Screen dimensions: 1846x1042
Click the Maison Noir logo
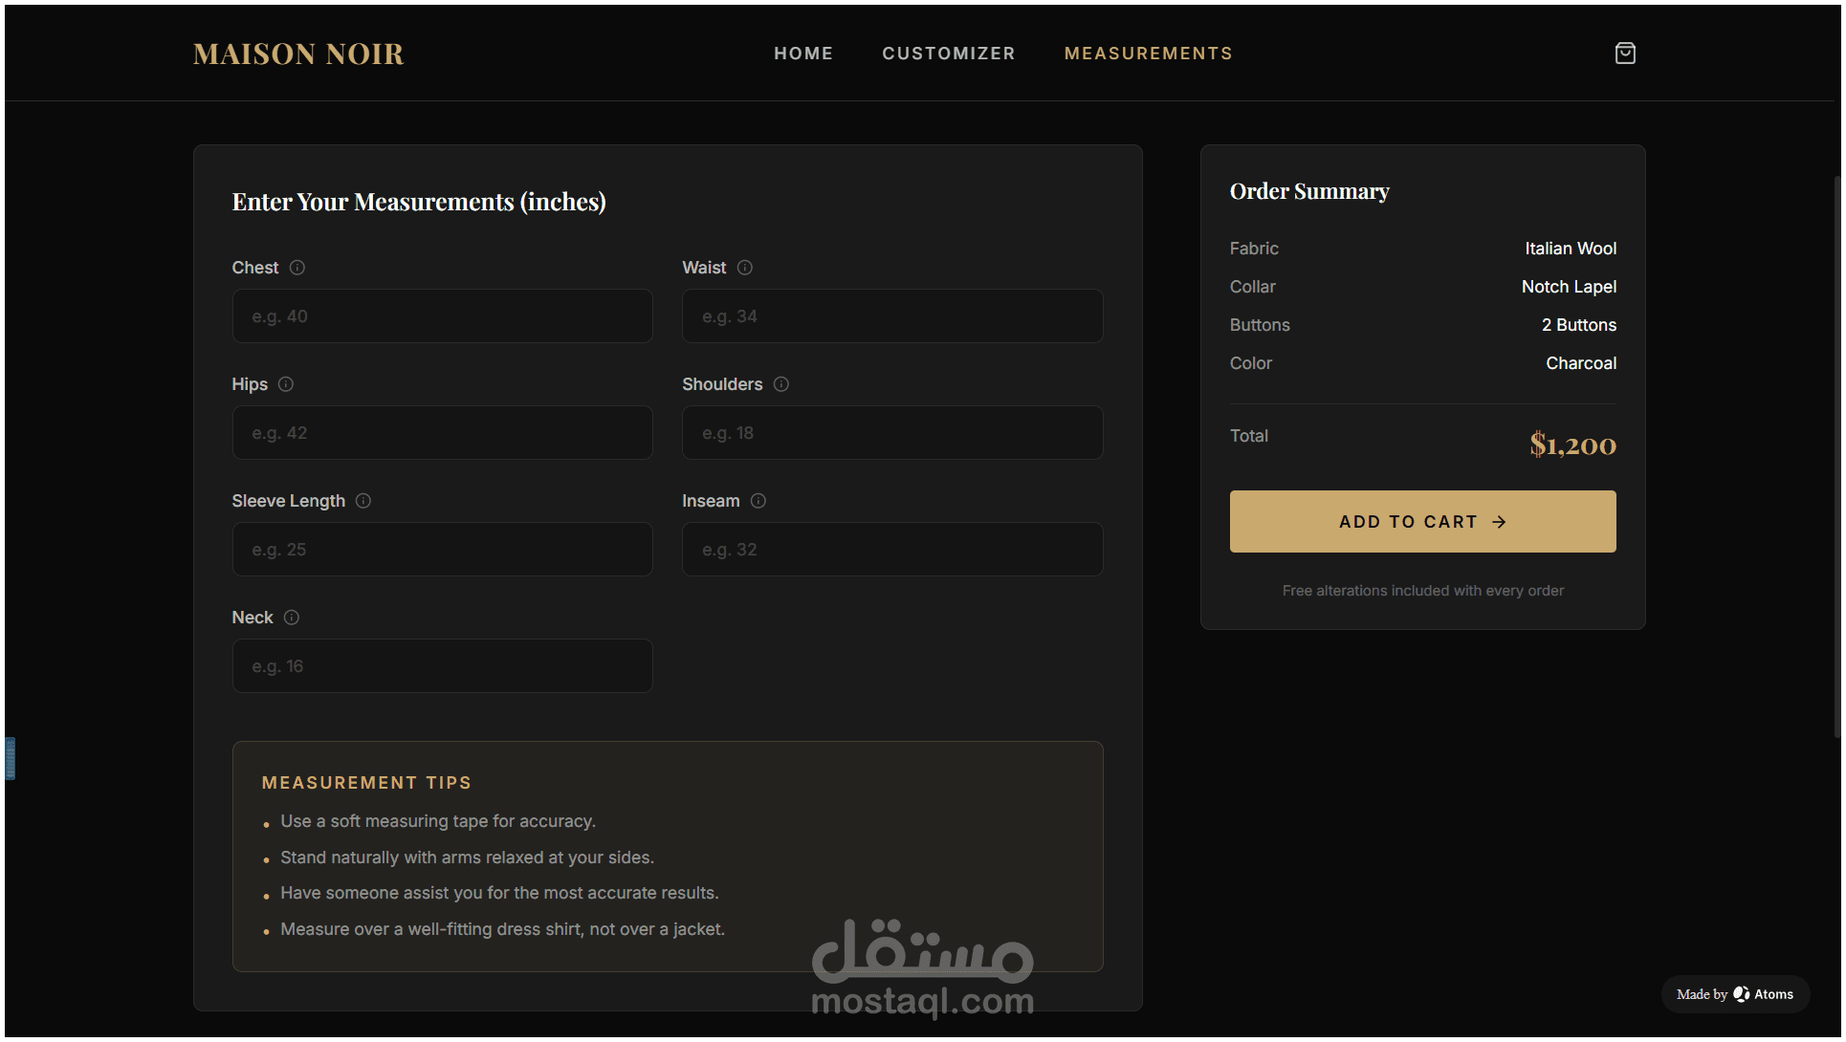298,54
